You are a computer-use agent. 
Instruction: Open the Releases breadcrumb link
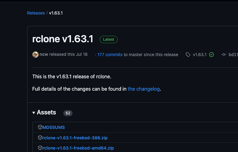tap(36, 13)
